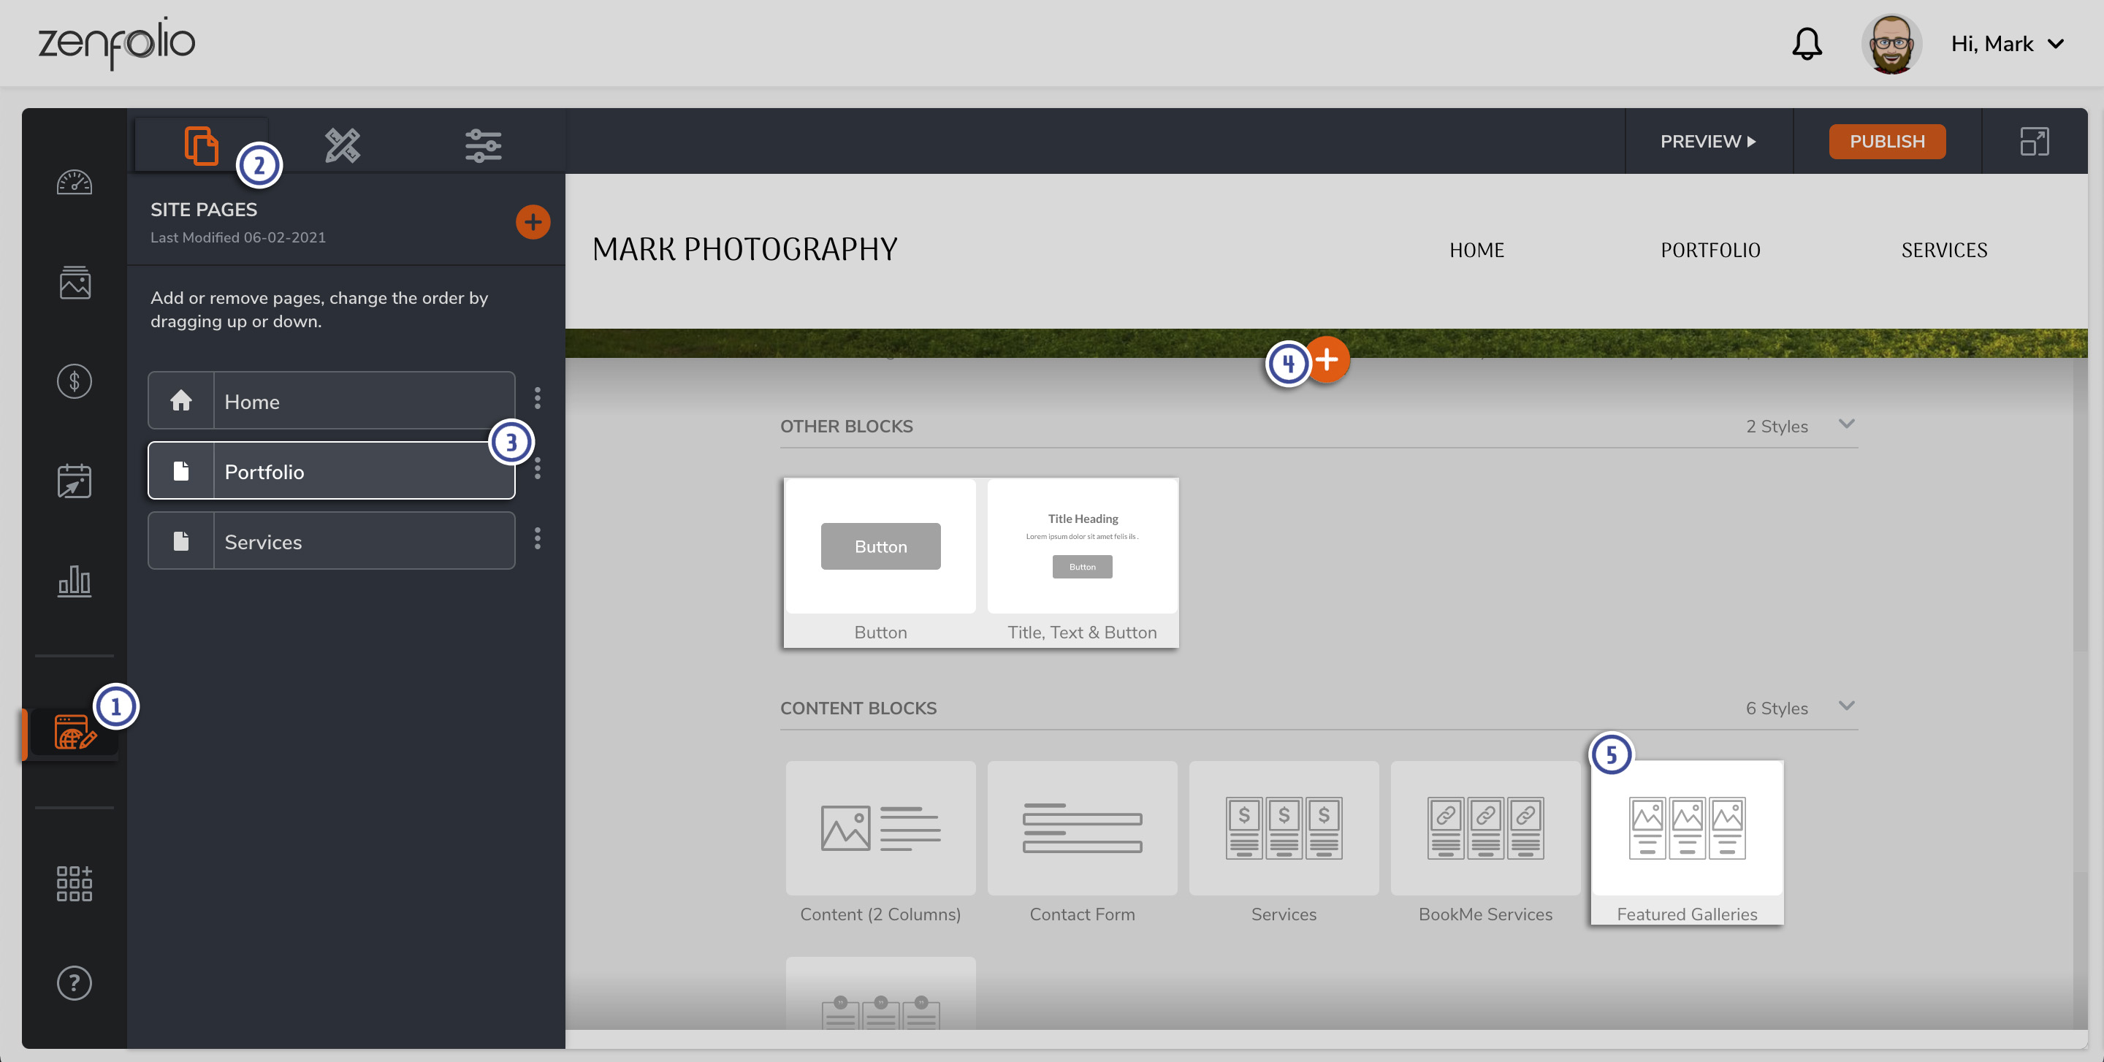This screenshot has height=1062, width=2104.
Task: Expand editor to fullscreen icon
Action: [2034, 141]
